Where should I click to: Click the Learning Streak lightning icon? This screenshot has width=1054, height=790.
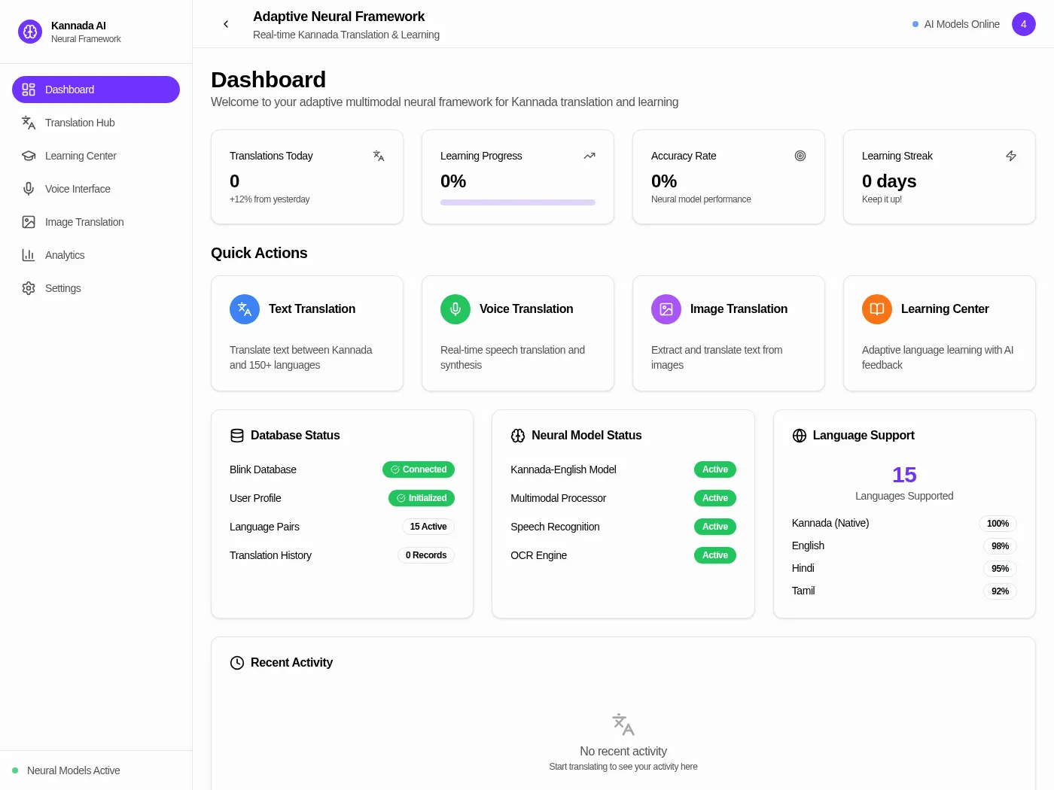[x=1011, y=156]
